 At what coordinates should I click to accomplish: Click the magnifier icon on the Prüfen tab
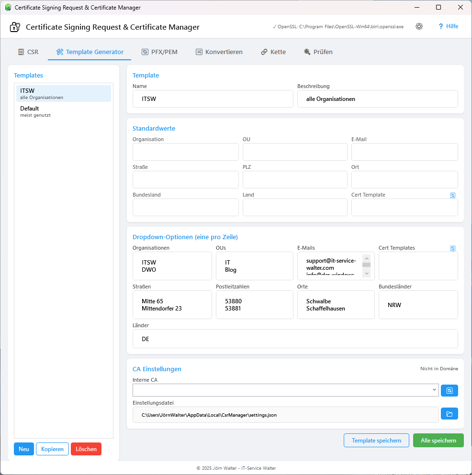point(306,52)
